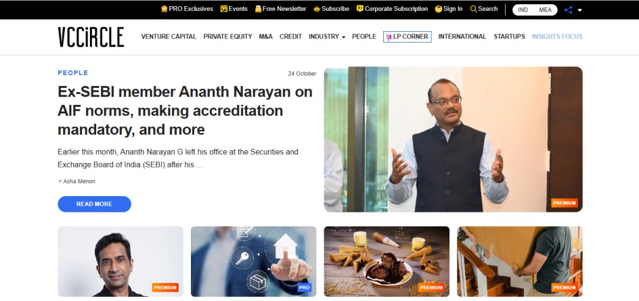Open the LP Corner section
The image size is (639, 301).
click(x=407, y=37)
